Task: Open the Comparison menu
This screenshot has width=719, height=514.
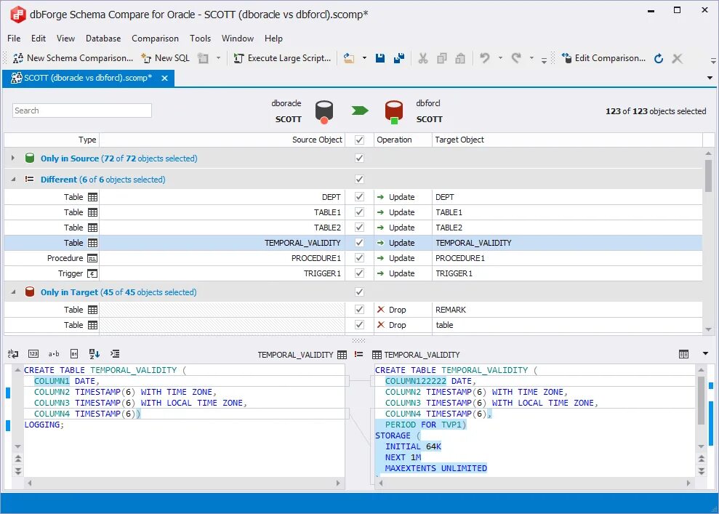Action: [x=155, y=39]
